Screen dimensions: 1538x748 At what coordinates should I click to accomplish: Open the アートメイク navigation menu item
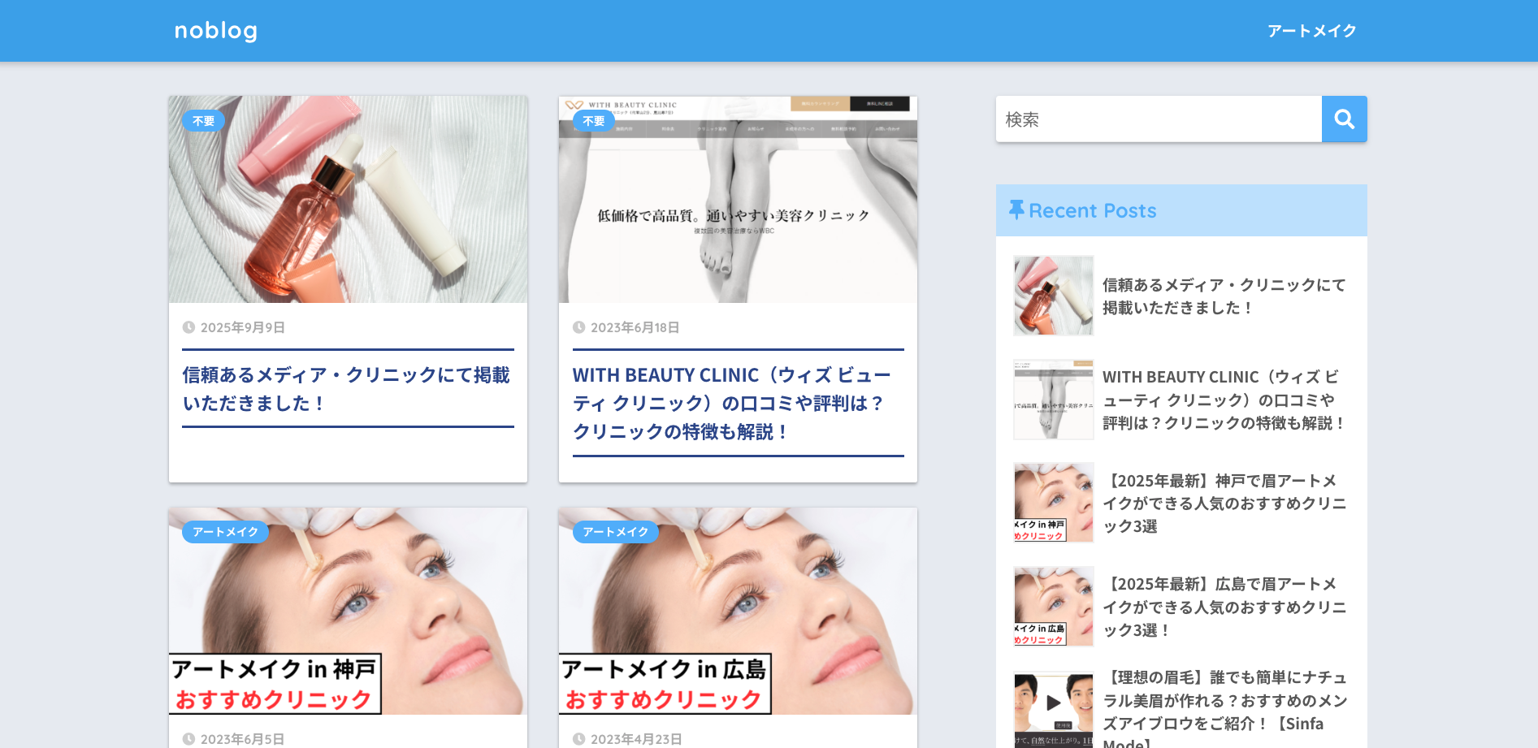[1311, 30]
